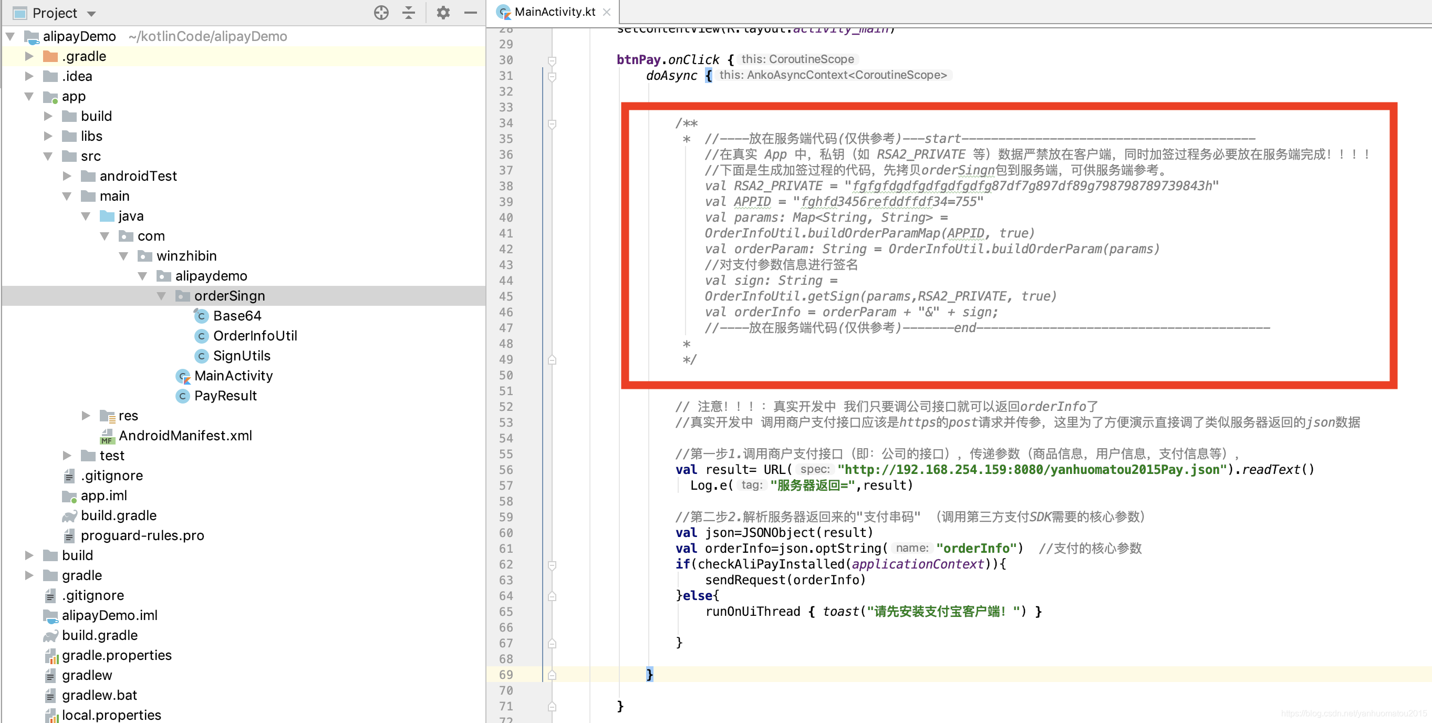Select proguard-rules.pro file
This screenshot has height=723, width=1432.
(x=142, y=535)
